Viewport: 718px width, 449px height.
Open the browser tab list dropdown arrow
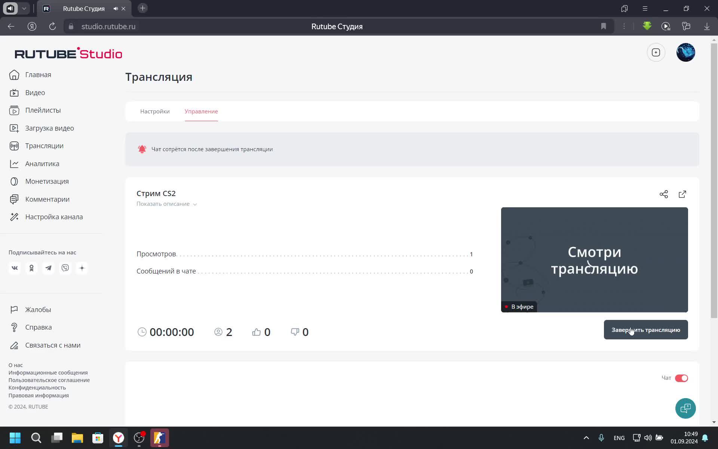tap(24, 8)
